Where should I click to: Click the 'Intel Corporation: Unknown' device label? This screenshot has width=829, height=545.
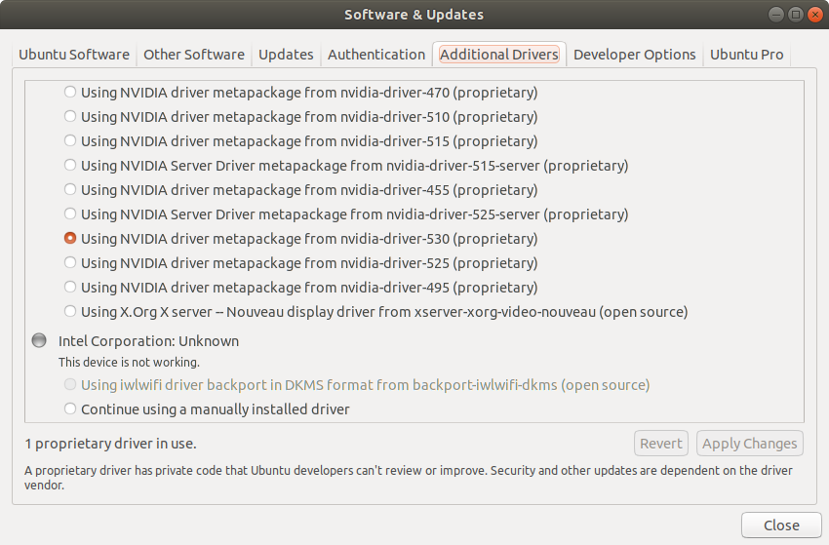[148, 341]
